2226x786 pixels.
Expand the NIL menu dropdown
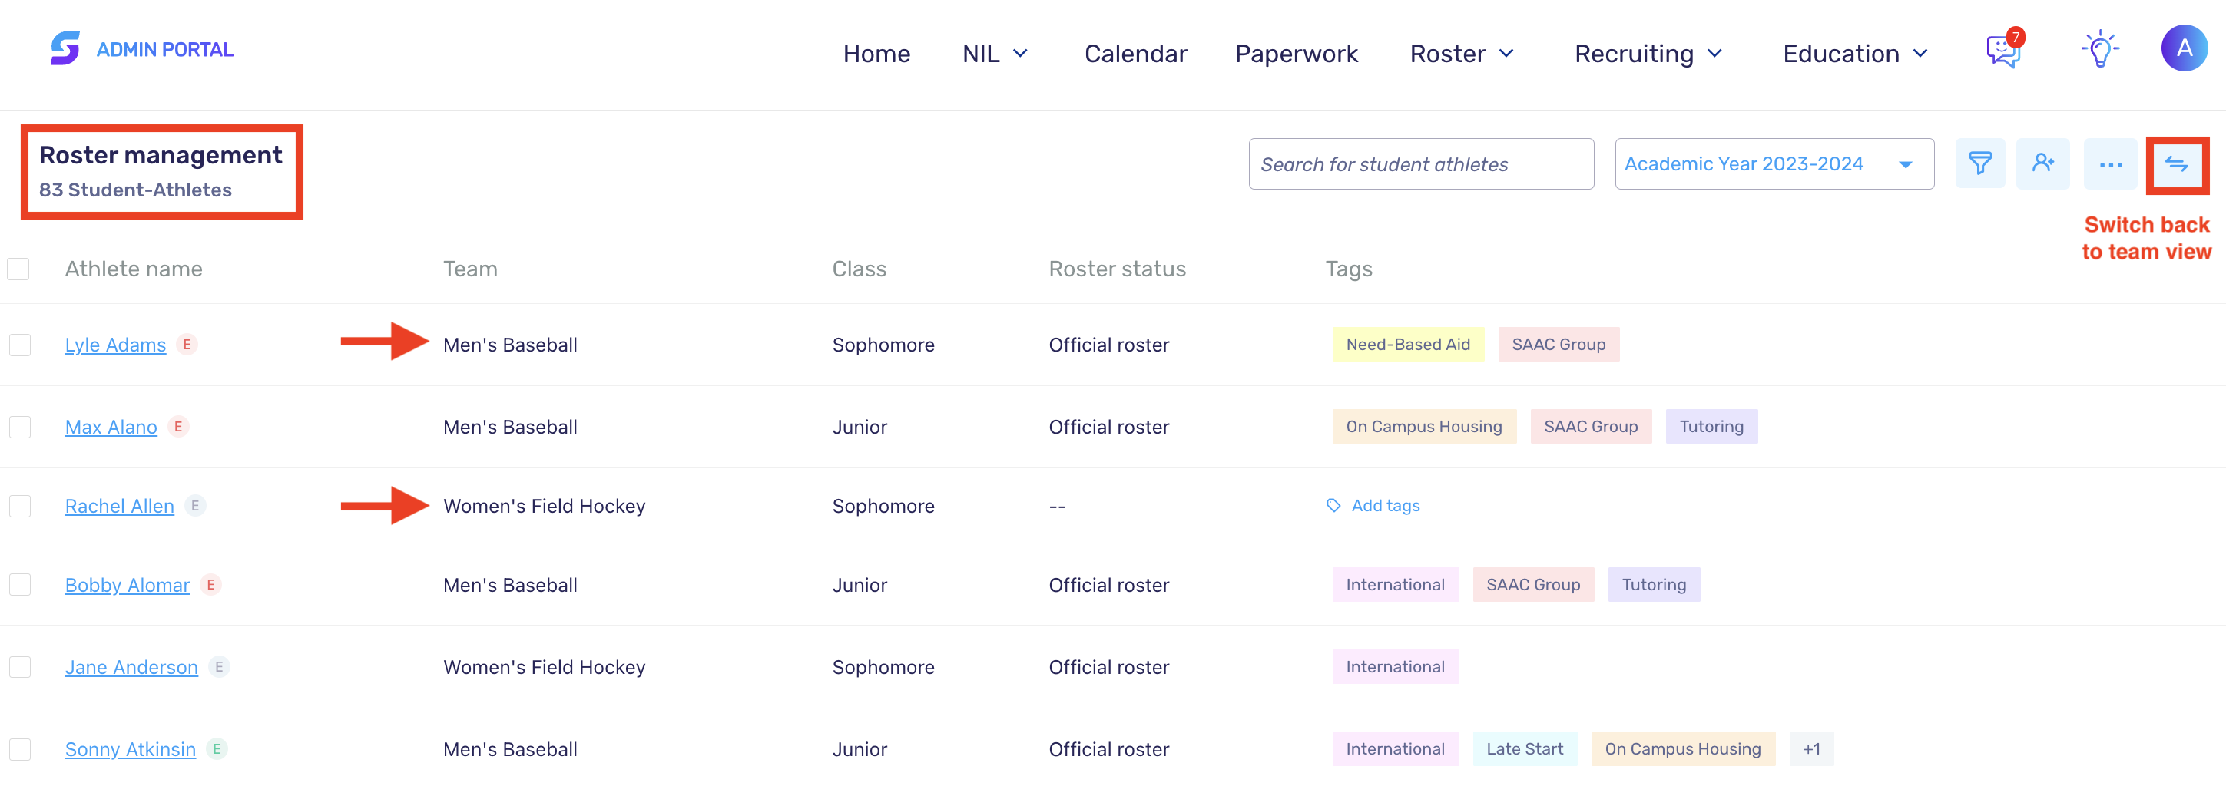coord(995,54)
